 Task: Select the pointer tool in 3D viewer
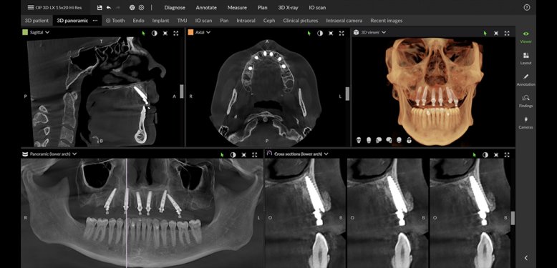tap(485, 33)
